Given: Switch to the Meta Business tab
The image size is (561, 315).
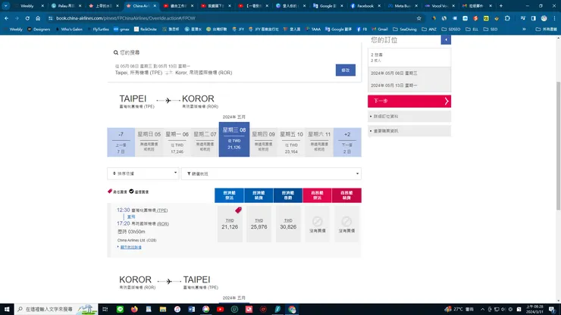Looking at the screenshot, I should pyautogui.click(x=402, y=6).
